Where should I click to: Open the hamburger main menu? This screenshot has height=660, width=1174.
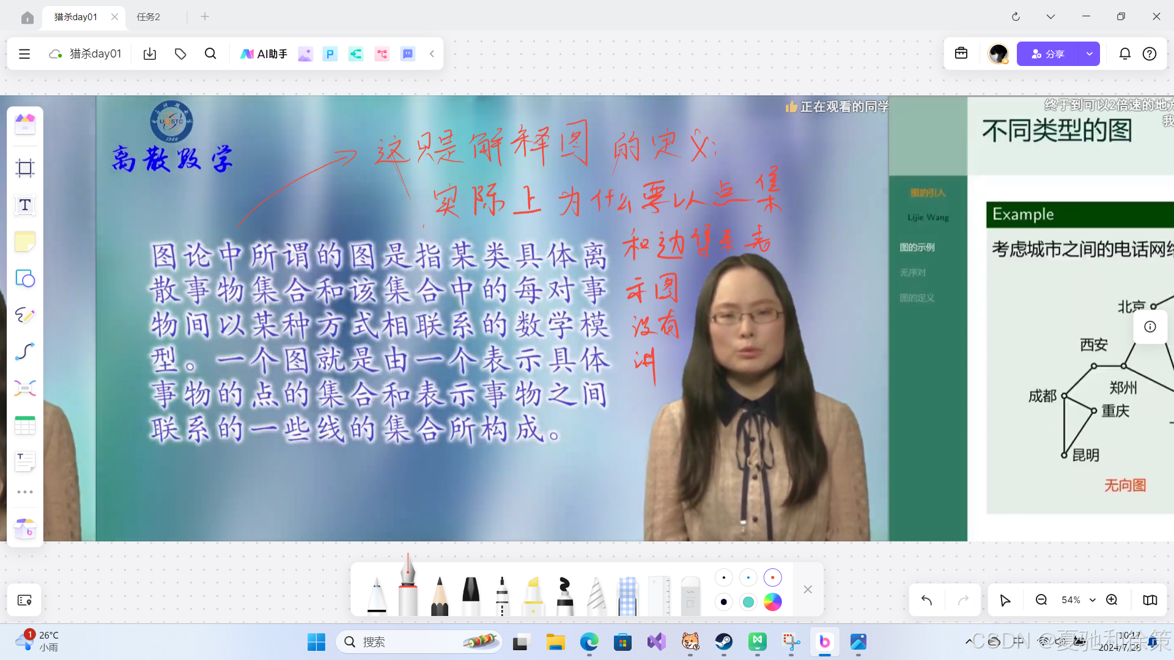coord(24,54)
